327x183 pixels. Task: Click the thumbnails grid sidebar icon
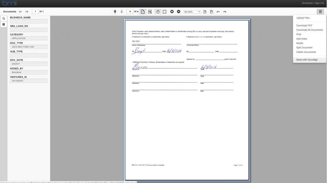click(x=4, y=25)
